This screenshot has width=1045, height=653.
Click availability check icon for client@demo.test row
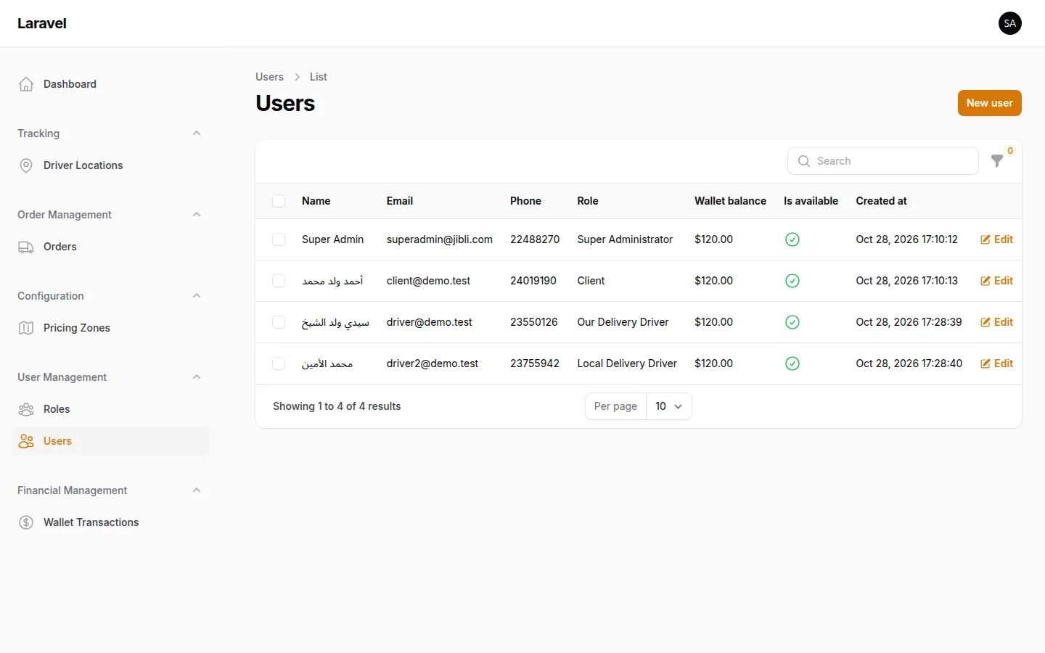[792, 281]
